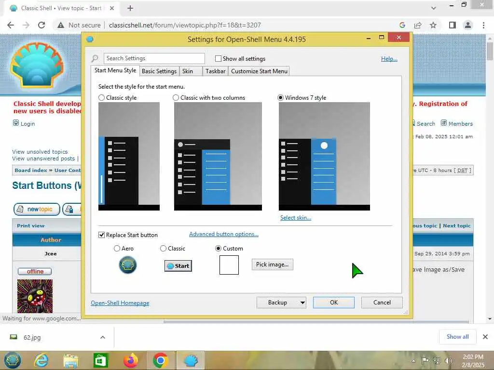Viewport: 494px width, 370px height.
Task: Open File Explorer from the taskbar
Action: coord(70,360)
